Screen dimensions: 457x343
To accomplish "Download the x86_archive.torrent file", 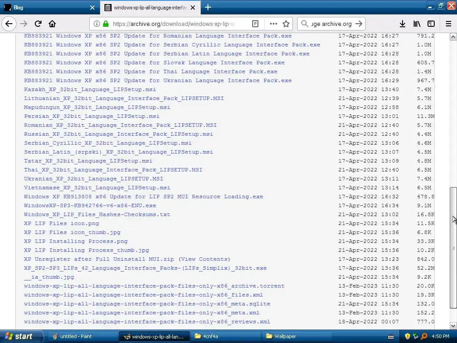I will [x=154, y=286].
